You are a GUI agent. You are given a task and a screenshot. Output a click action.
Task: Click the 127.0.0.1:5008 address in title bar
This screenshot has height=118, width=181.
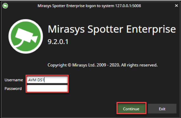(128, 6)
